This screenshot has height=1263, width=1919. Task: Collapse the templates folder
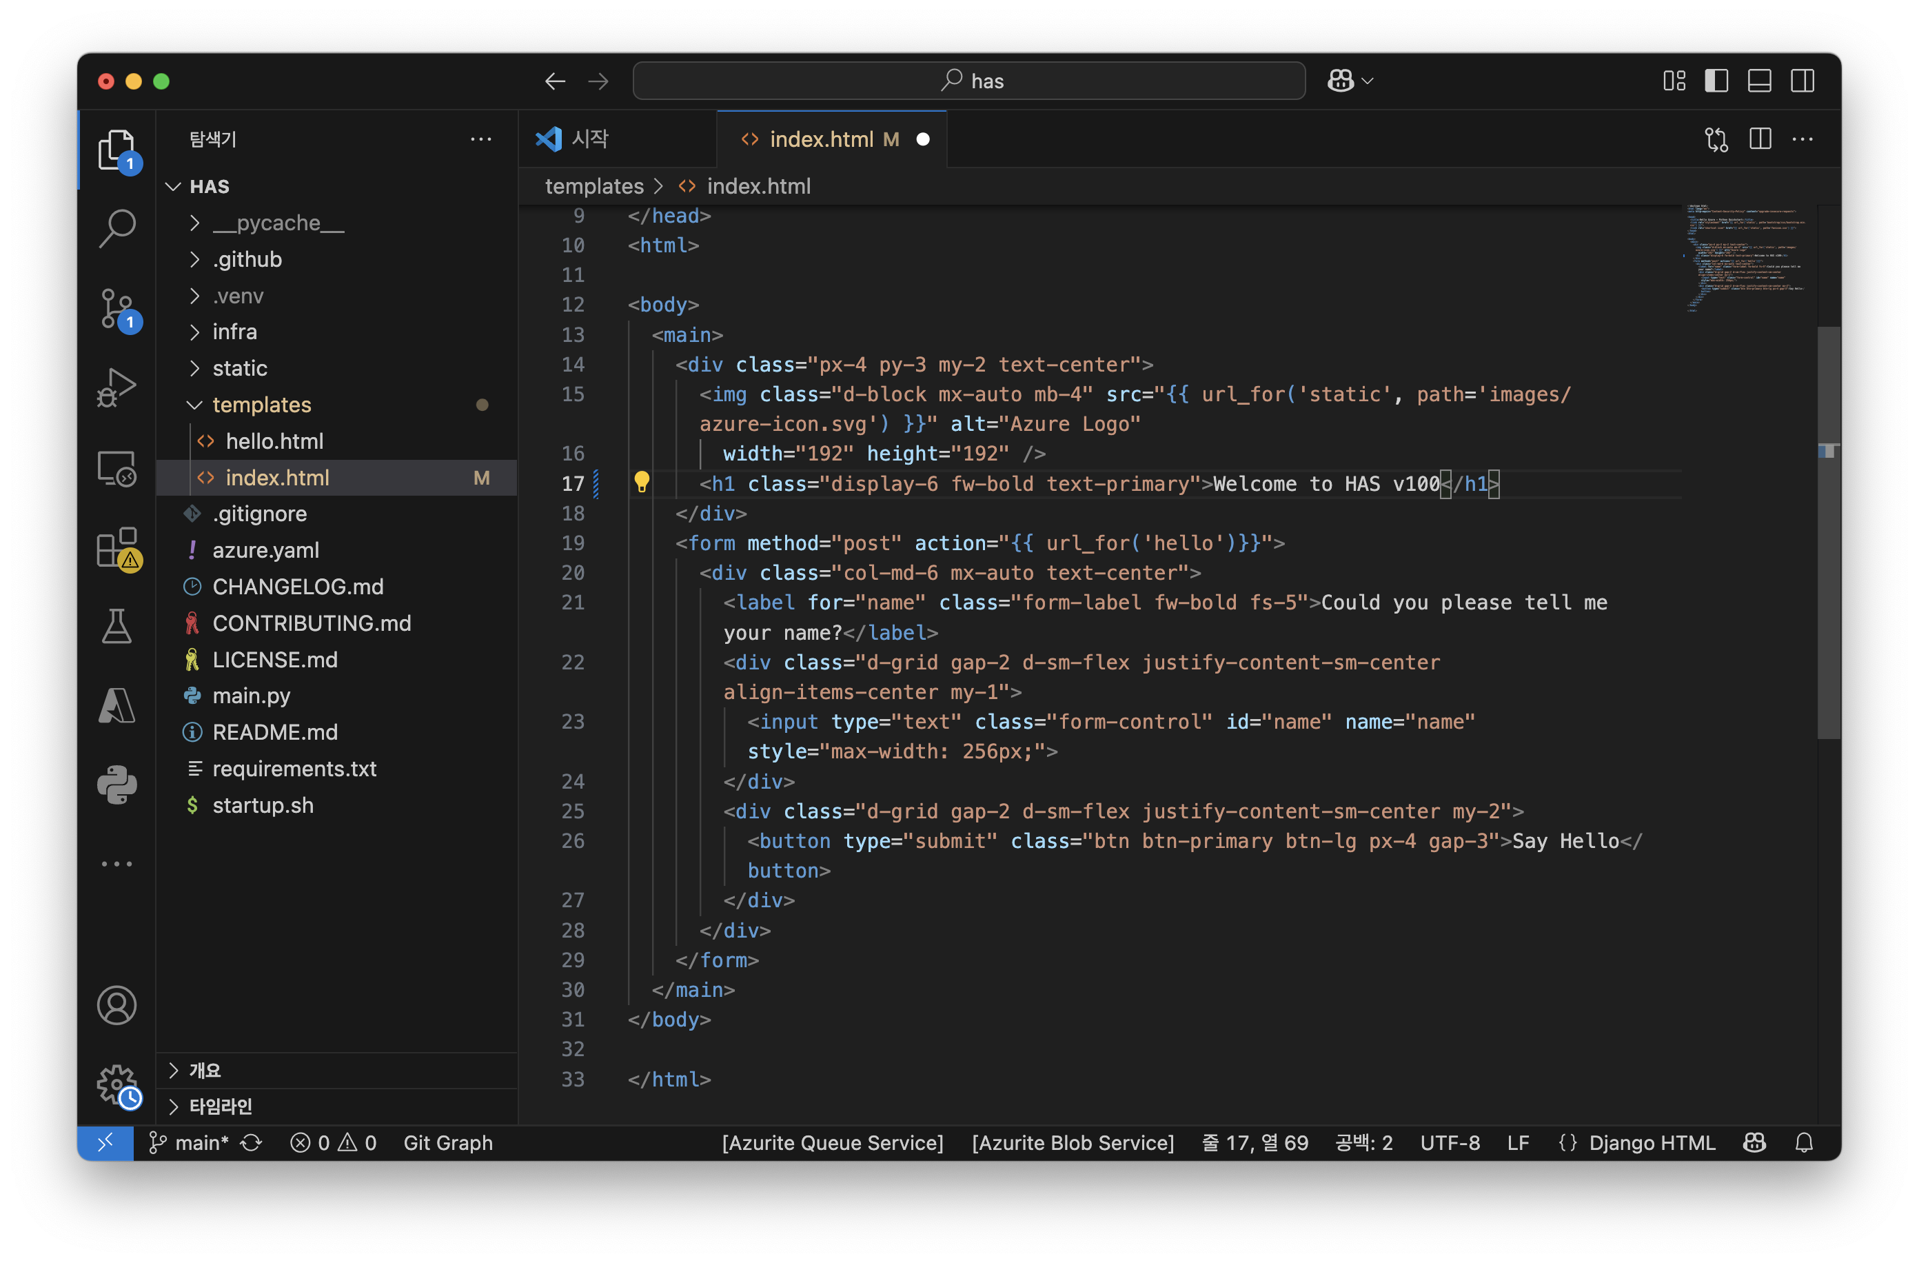pos(261,404)
